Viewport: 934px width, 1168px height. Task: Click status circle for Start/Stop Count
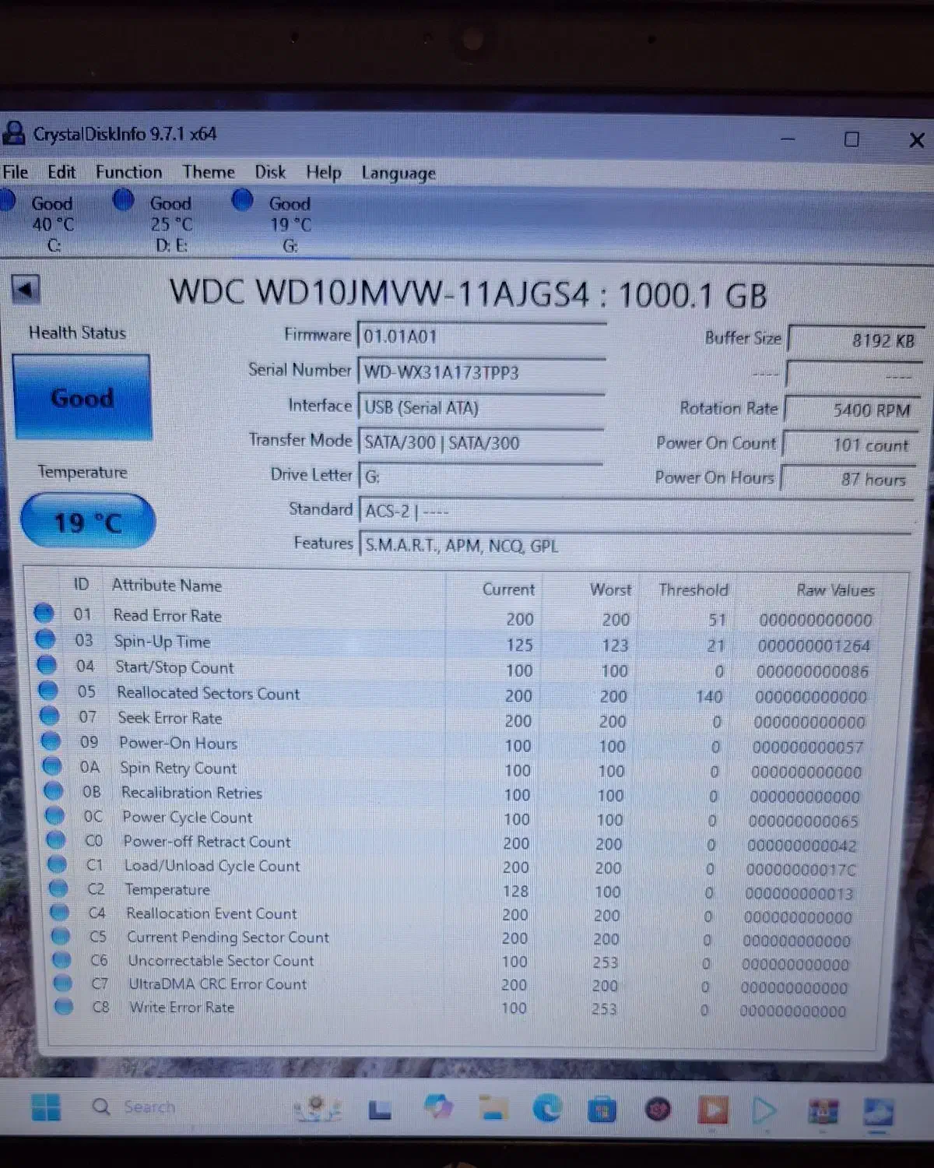[x=47, y=665]
